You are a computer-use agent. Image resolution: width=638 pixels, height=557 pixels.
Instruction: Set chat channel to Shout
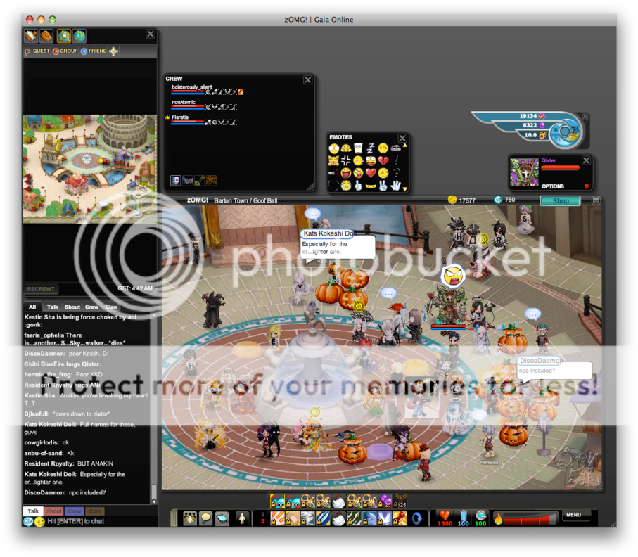coord(53,511)
